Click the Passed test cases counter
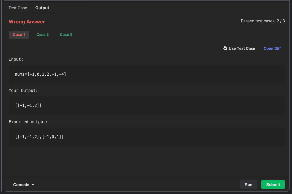The width and height of the screenshot is (292, 194). [x=263, y=21]
